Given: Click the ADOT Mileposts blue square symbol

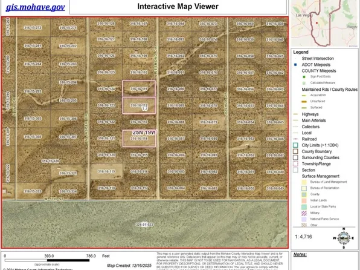Looking at the screenshot, I should (x=295, y=65).
